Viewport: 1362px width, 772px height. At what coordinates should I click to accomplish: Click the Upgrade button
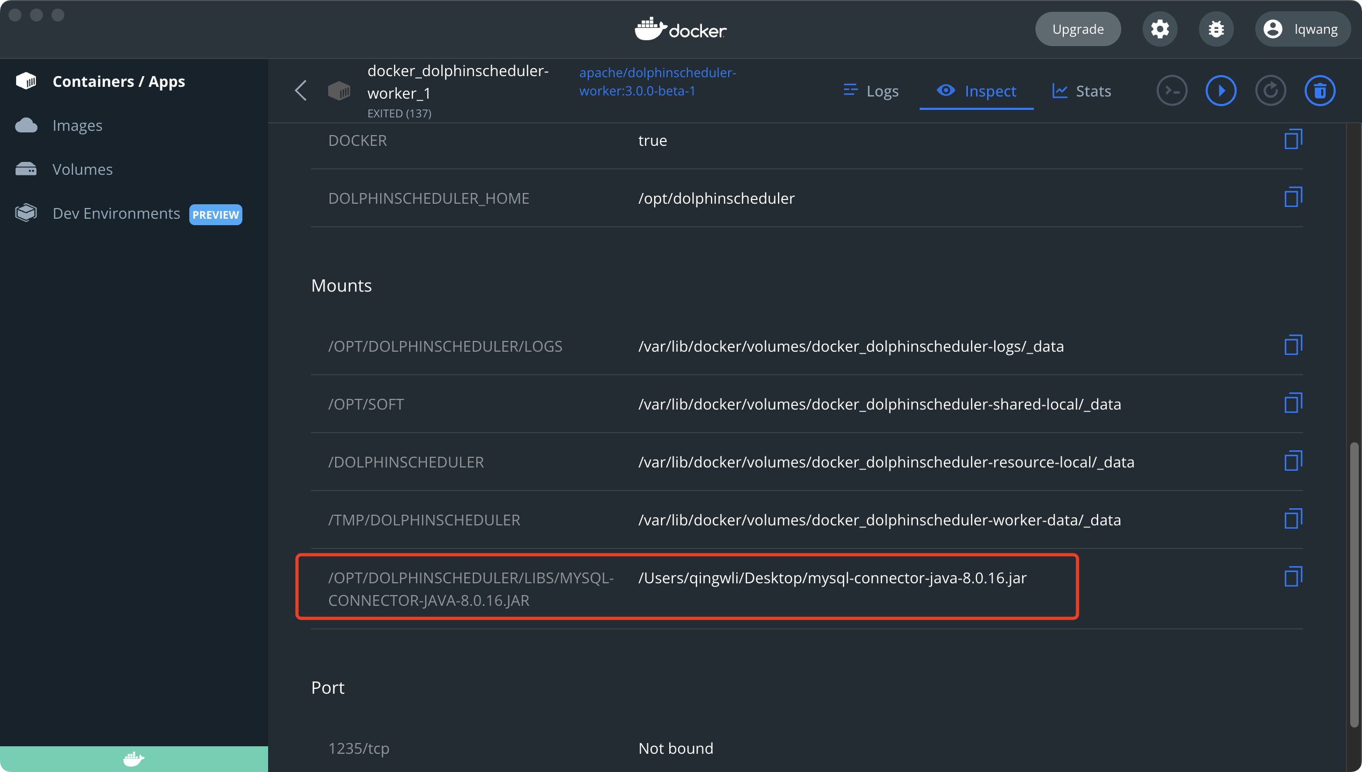point(1078,29)
